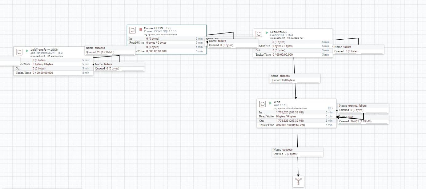Screen dimensions: 426x189
Task: Select the ExecuteSQL processor icon
Action: click(259, 34)
